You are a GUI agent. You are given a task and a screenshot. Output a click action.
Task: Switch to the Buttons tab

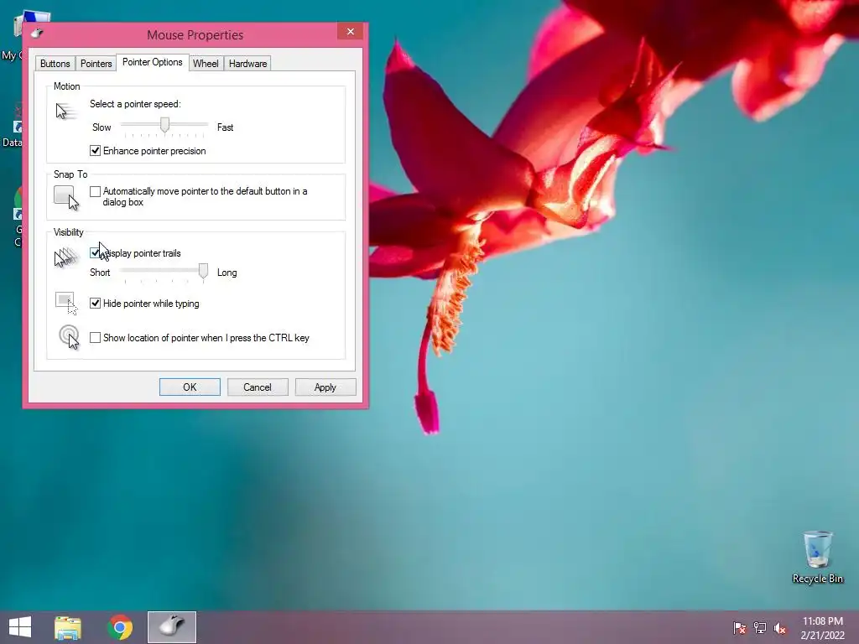click(x=55, y=64)
